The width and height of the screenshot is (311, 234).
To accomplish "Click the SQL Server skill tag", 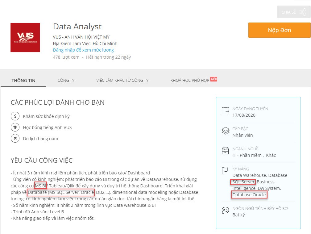I will [x=243, y=182].
